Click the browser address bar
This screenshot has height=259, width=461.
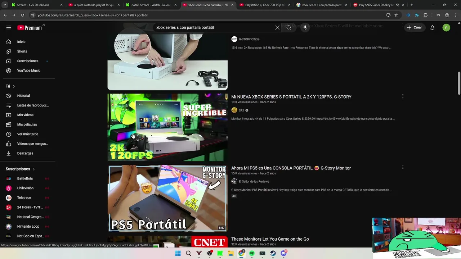[x=209, y=15]
